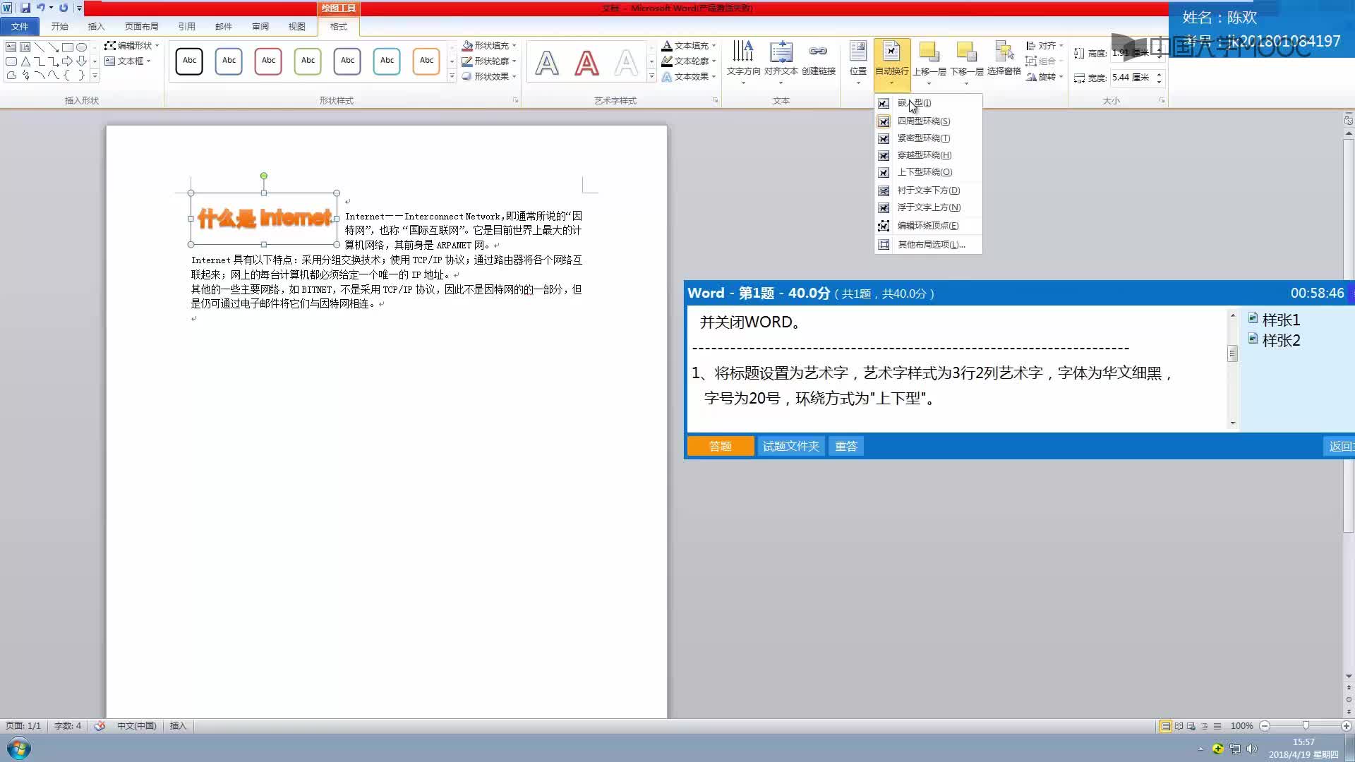1355x762 pixels.
Task: Switch to the Insert (插入) tab
Action: point(96,26)
